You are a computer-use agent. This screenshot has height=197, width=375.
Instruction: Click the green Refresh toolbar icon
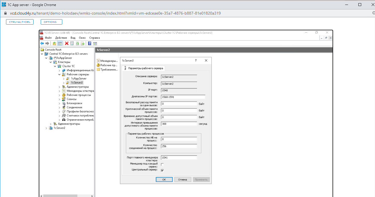click(x=77, y=43)
